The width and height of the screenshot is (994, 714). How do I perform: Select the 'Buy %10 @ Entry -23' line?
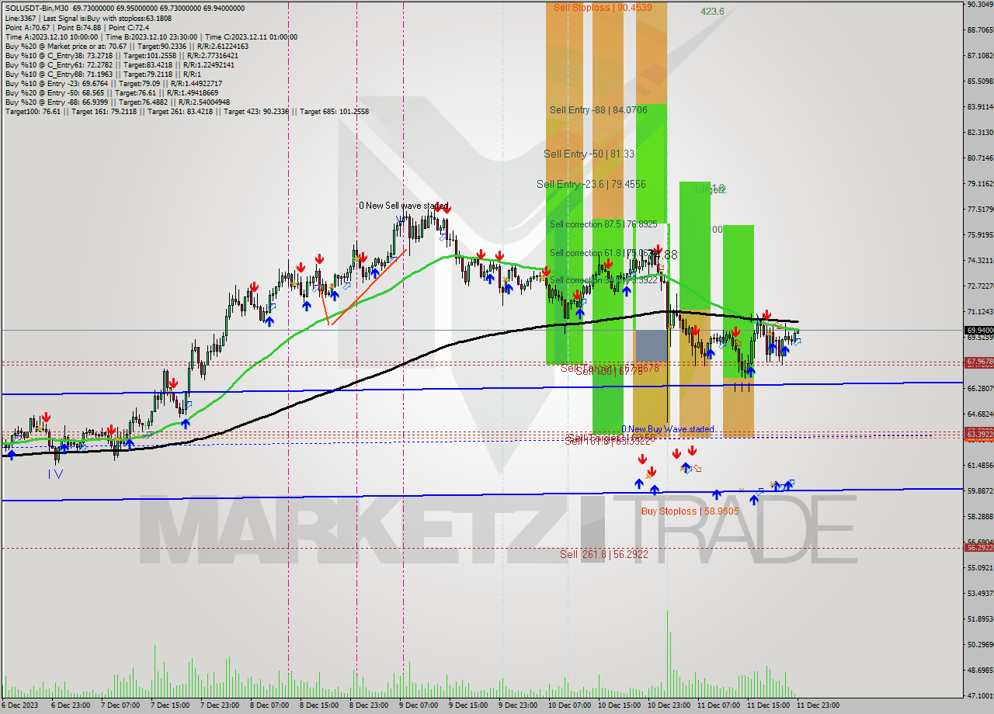point(113,83)
